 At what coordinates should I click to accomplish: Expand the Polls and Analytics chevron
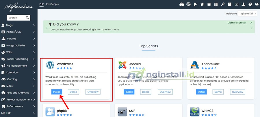(34, 93)
